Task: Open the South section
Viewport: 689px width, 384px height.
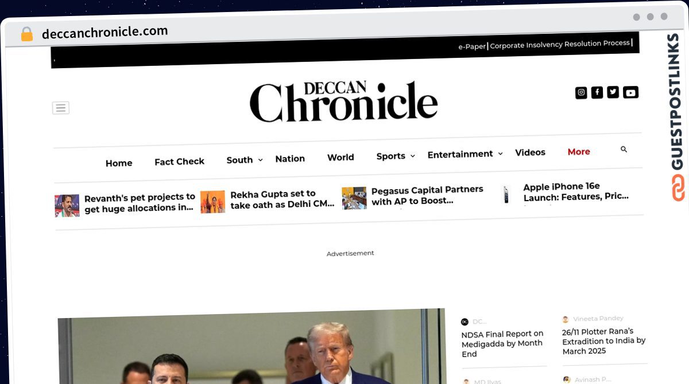Action: (x=239, y=160)
